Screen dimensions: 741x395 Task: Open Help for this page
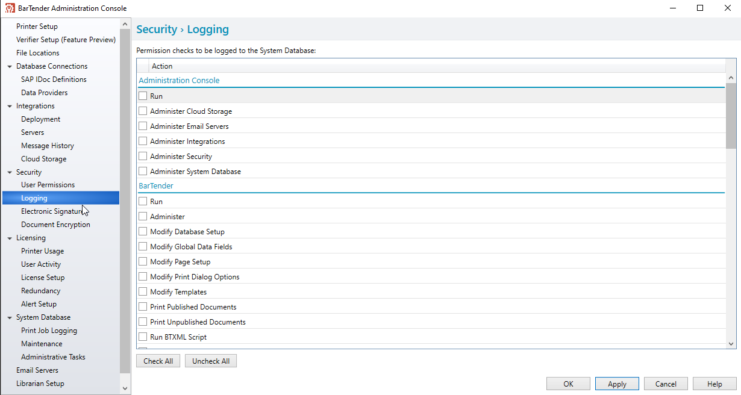click(714, 384)
